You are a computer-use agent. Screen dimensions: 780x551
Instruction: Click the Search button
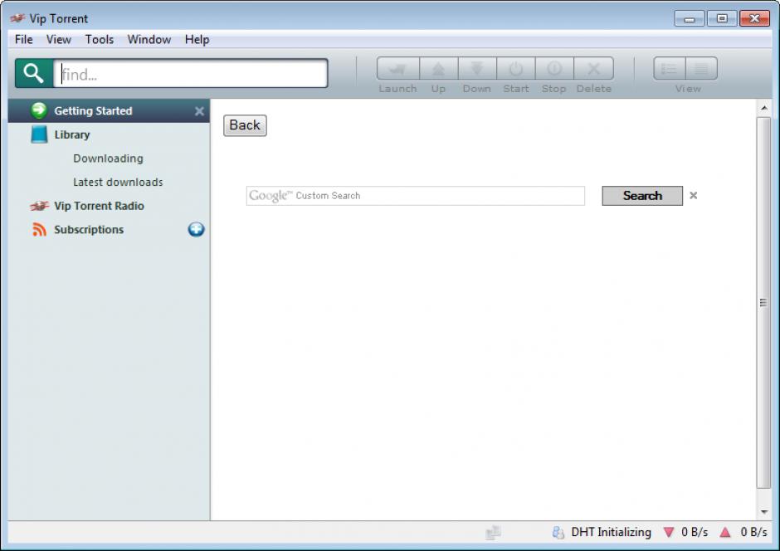point(642,196)
